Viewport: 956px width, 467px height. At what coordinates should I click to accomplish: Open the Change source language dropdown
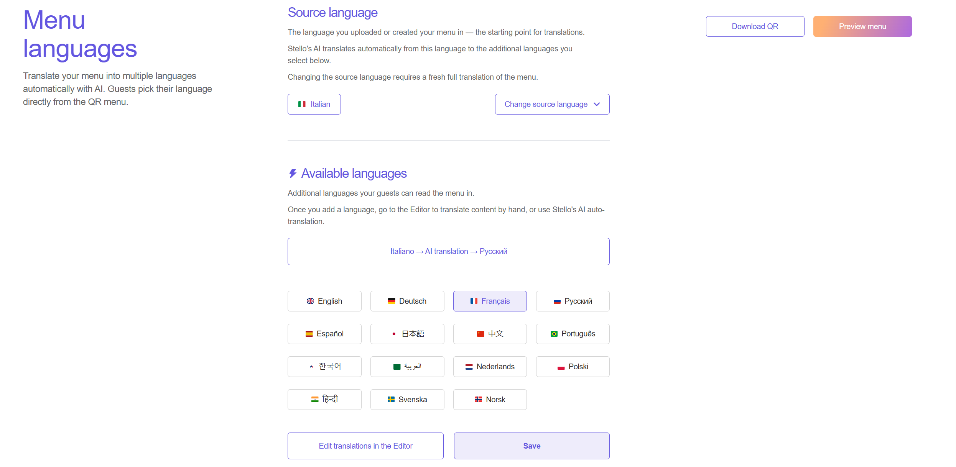[x=552, y=104]
